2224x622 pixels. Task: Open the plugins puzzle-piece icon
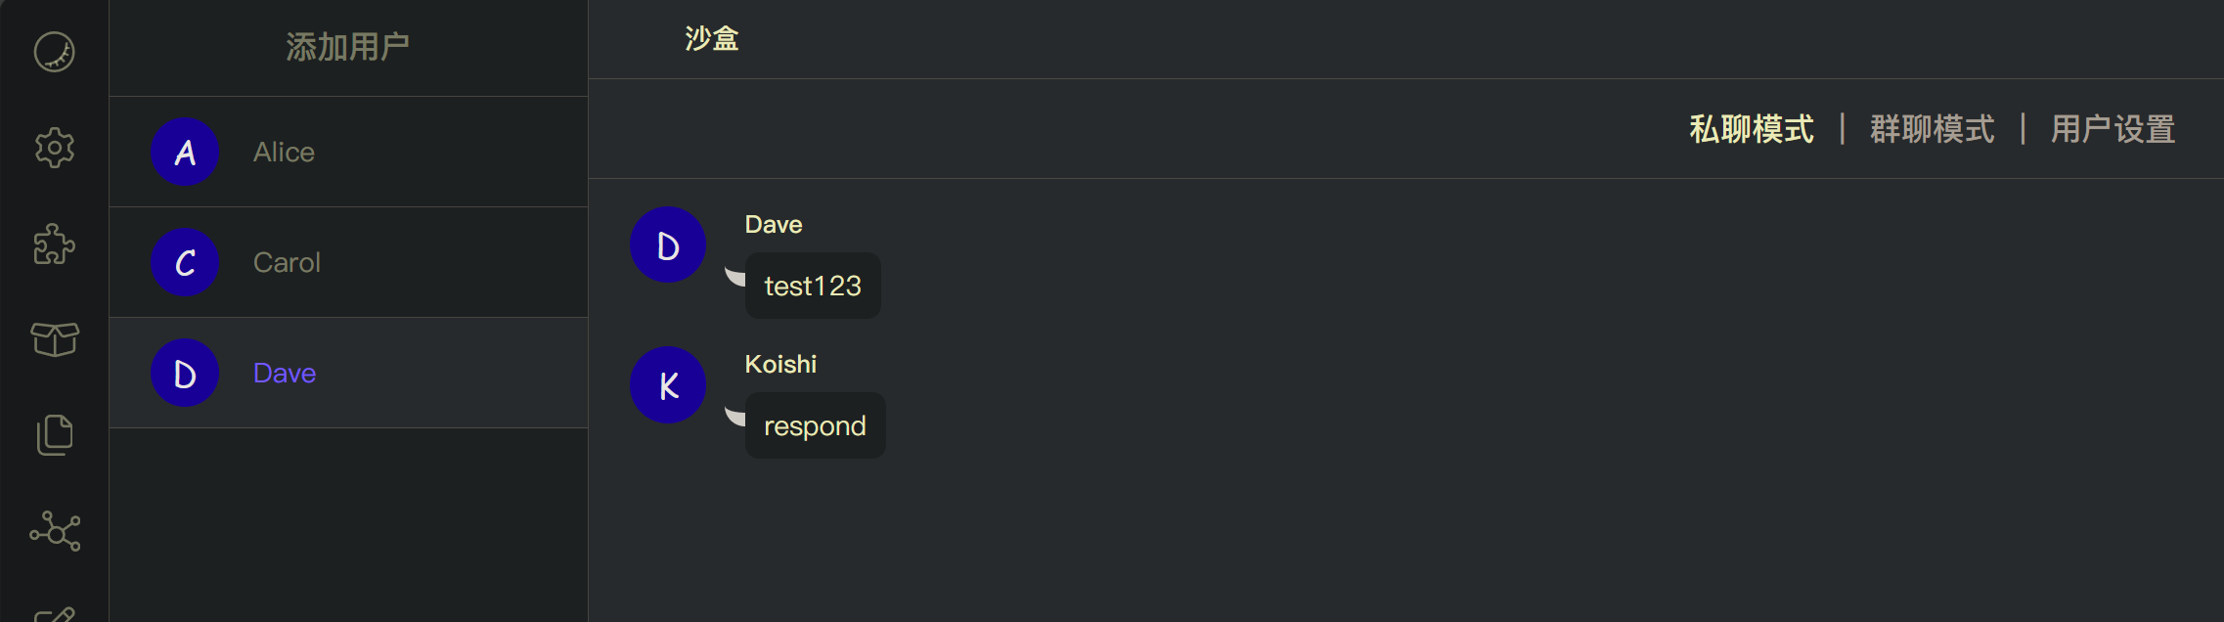[55, 244]
